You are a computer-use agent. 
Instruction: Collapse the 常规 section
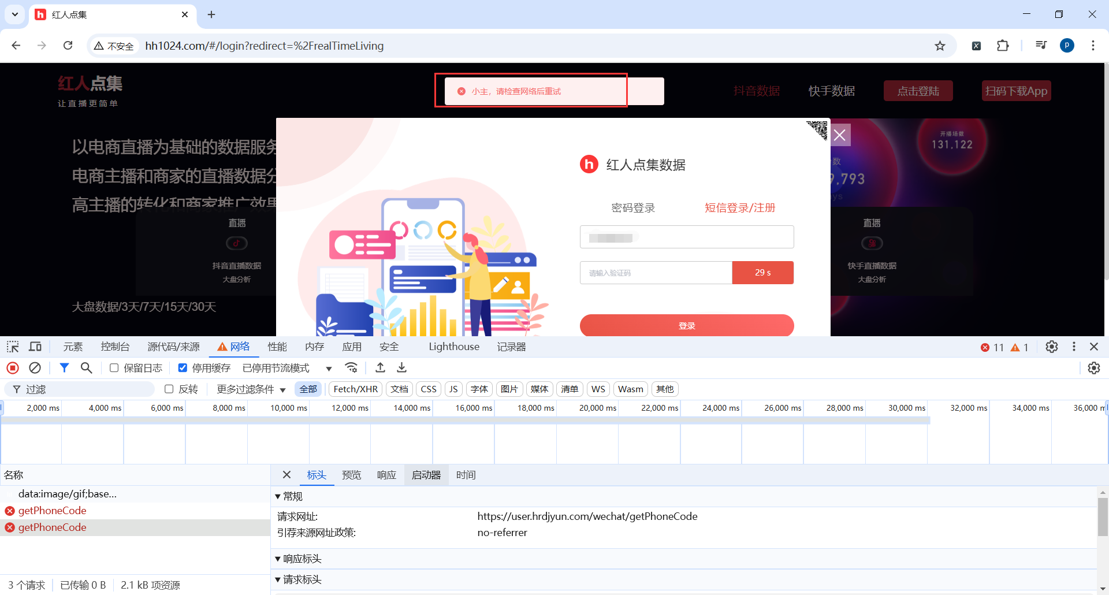pyautogui.click(x=289, y=496)
